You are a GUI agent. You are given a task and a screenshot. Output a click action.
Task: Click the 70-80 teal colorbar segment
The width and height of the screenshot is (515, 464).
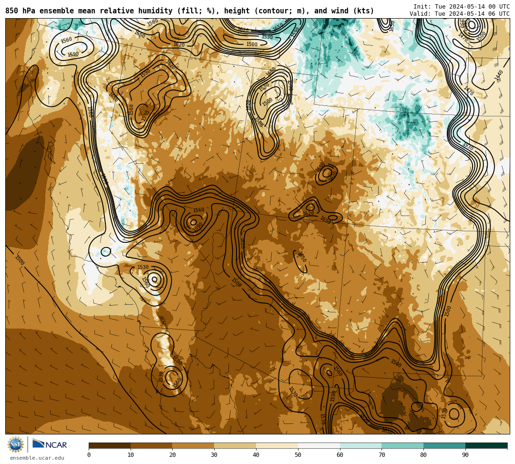[402, 445]
